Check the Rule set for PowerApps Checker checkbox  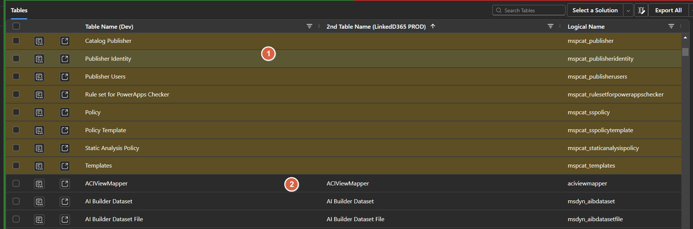tap(16, 94)
